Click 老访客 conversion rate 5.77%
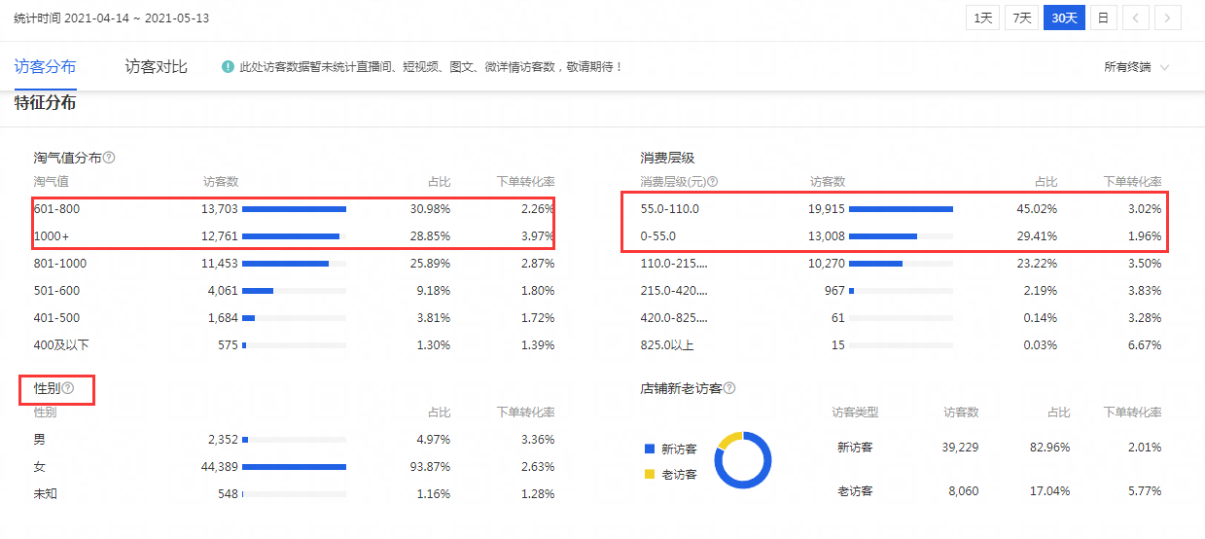Viewport: 1205px width, 539px height. pyautogui.click(x=1144, y=491)
